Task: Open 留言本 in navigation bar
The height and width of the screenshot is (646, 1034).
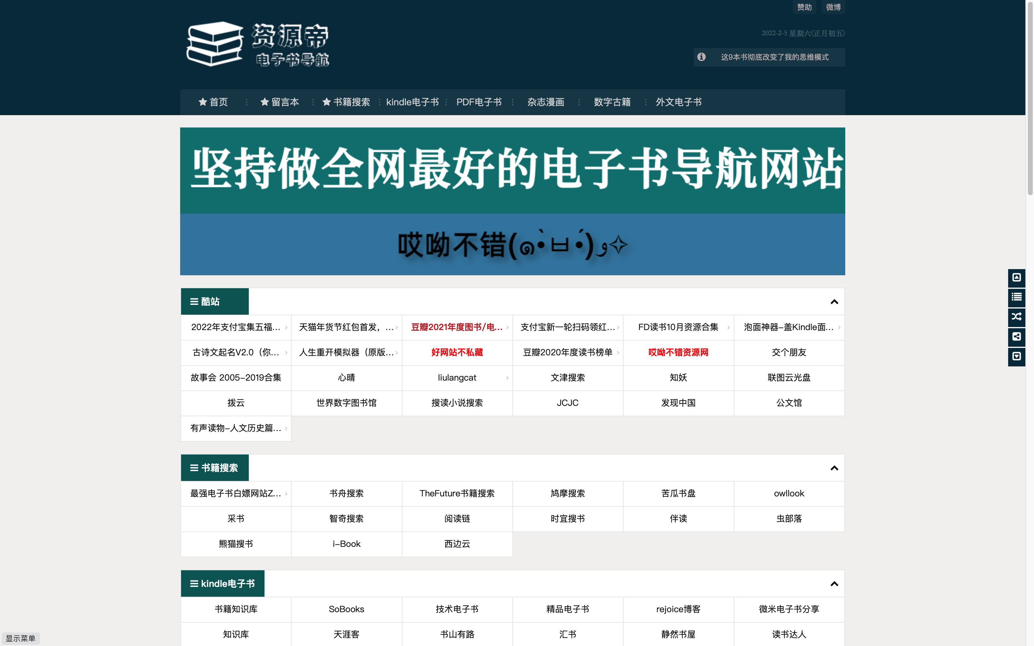Action: 279,102
